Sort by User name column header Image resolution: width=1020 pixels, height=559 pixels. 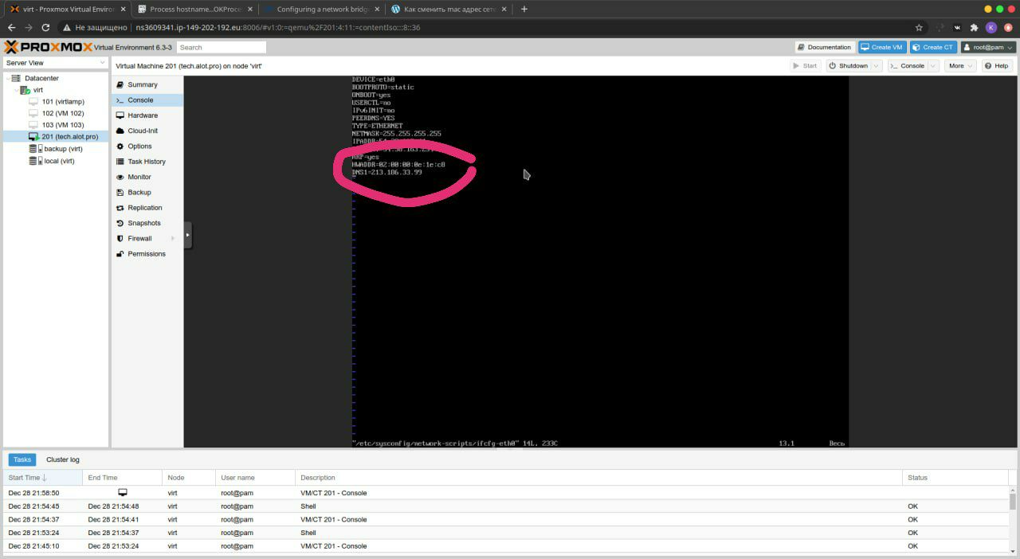(255, 478)
